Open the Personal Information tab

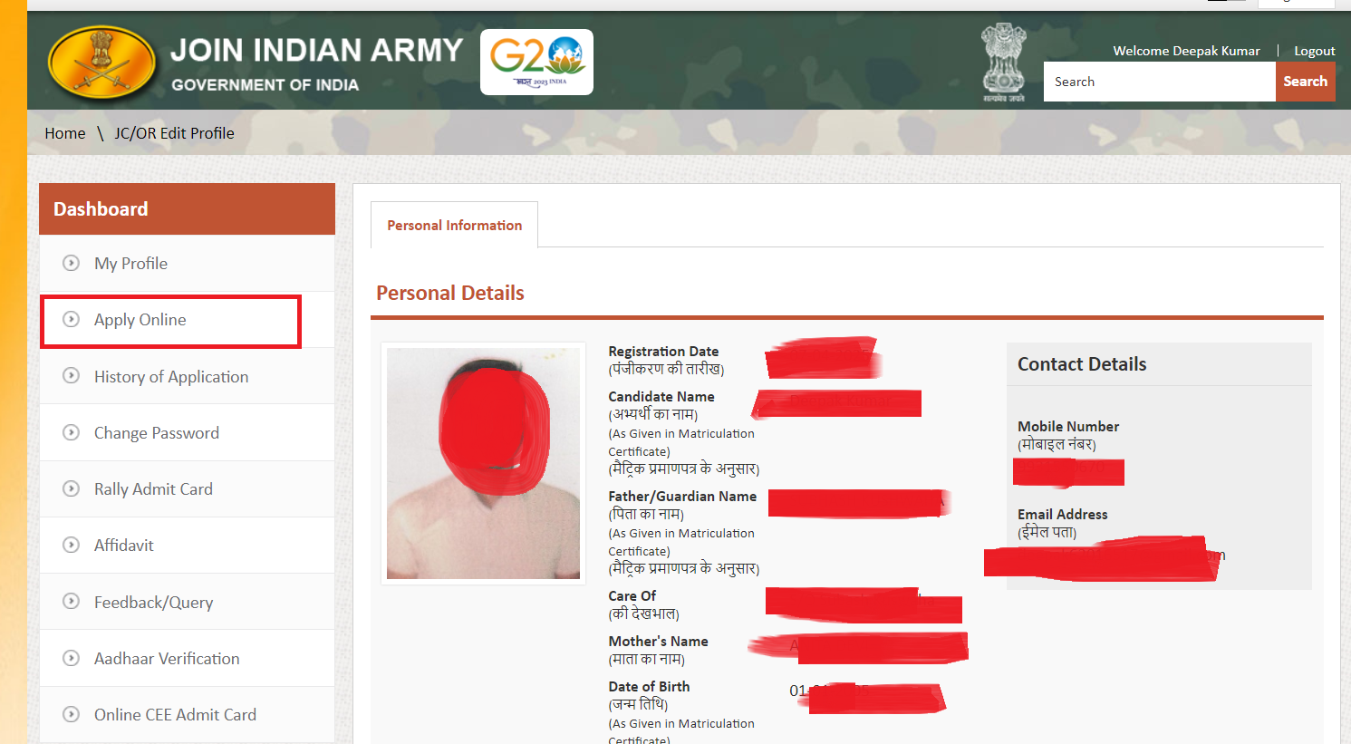point(454,225)
